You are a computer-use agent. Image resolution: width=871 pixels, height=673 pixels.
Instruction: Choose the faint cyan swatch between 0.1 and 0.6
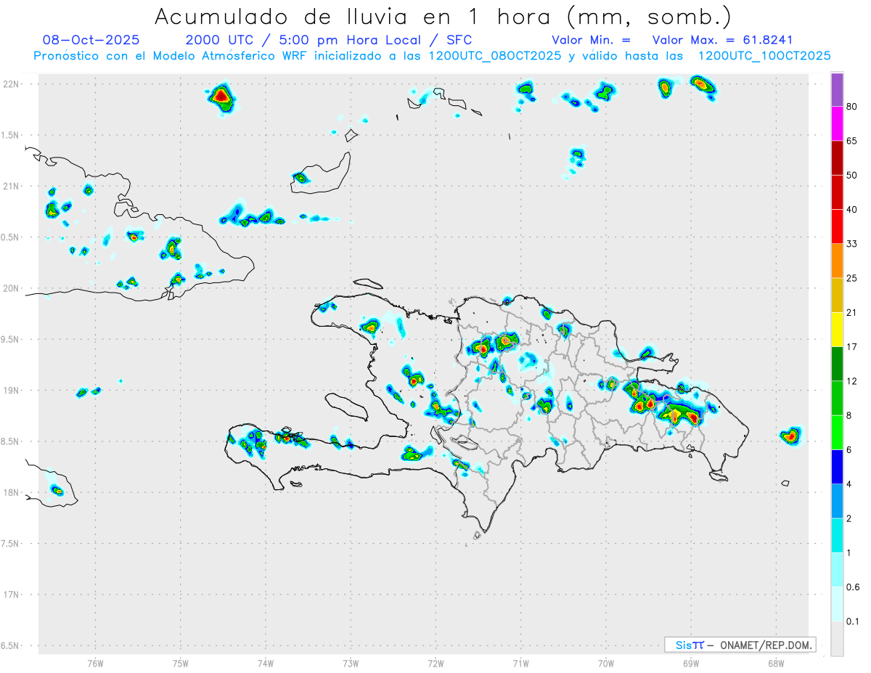[x=837, y=603]
